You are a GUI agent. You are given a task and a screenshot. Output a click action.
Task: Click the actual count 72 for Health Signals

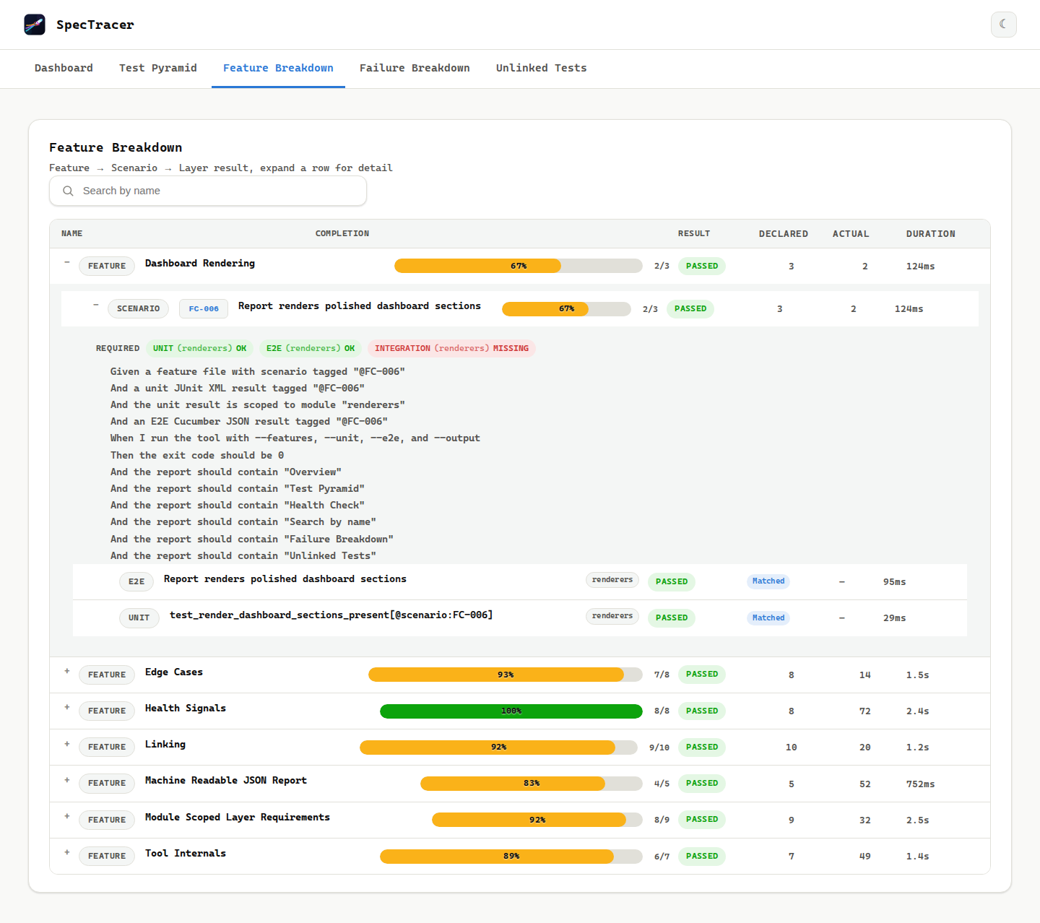click(x=865, y=711)
